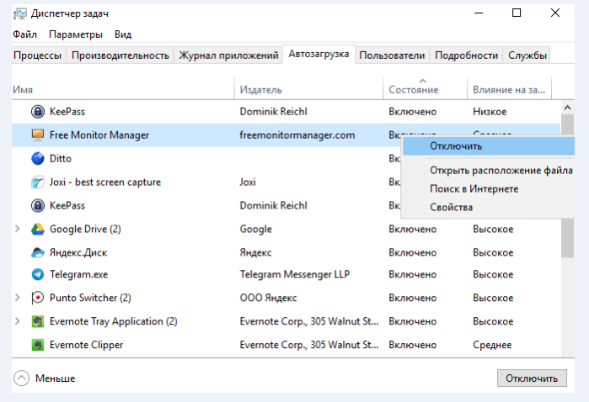Switch to the Журнал приложений tab
Screen dimensions: 589x402
228,56
